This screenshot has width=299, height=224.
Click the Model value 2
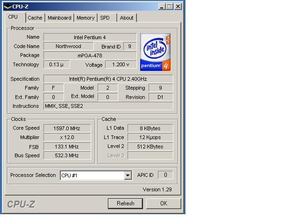[x=107, y=88]
